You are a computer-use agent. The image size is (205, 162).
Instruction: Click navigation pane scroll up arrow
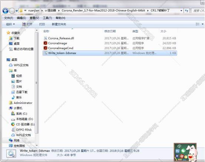tap(37, 30)
